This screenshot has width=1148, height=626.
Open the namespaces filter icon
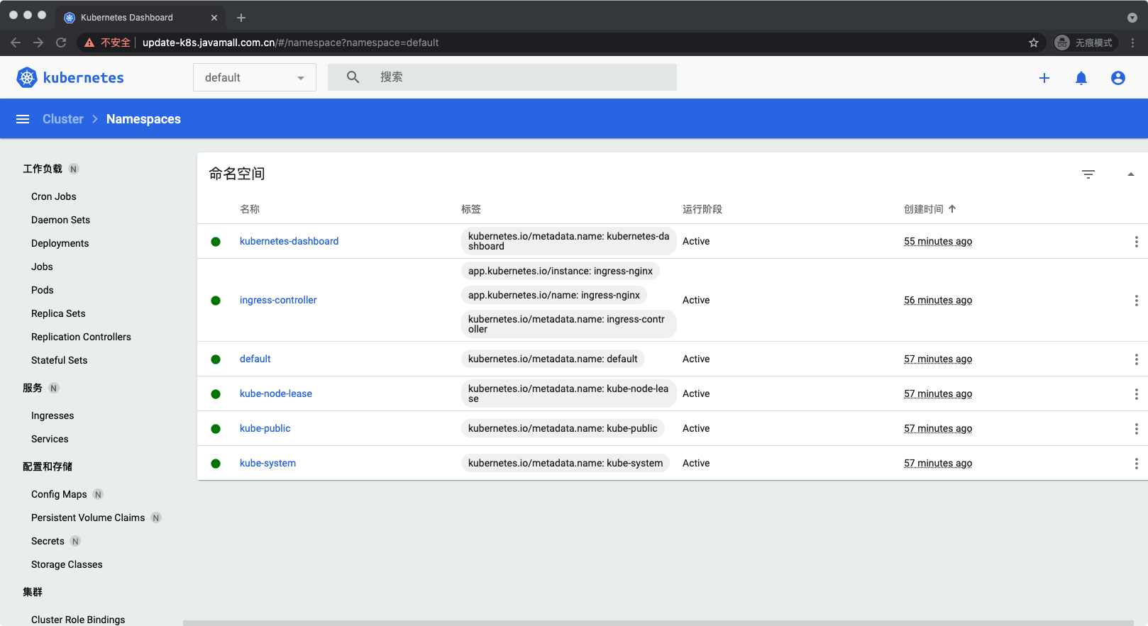click(1088, 174)
